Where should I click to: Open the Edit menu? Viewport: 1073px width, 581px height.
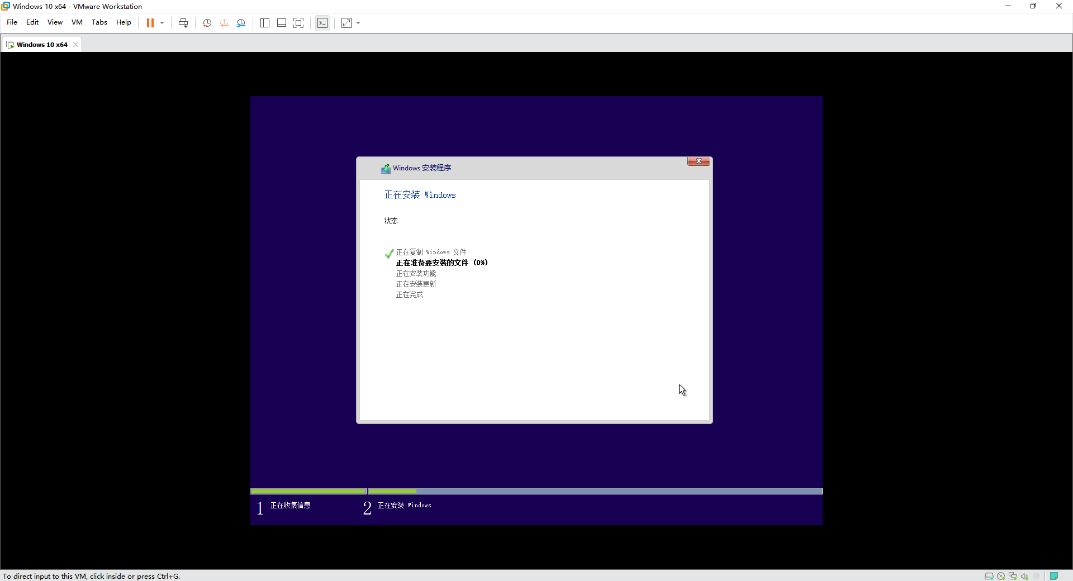pos(32,22)
